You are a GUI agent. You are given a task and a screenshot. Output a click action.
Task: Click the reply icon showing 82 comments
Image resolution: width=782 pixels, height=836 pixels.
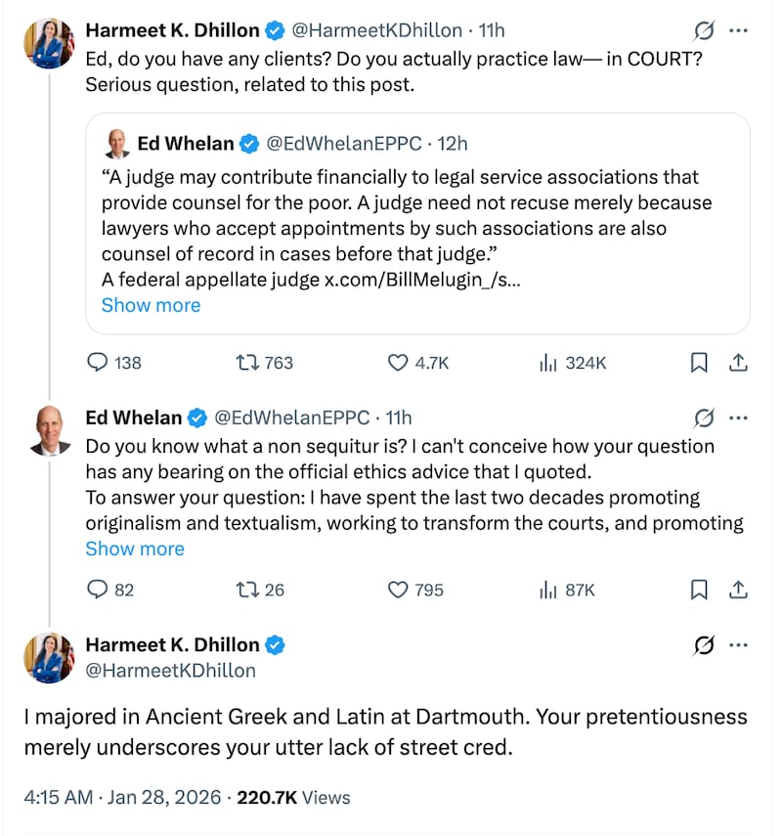[95, 589]
